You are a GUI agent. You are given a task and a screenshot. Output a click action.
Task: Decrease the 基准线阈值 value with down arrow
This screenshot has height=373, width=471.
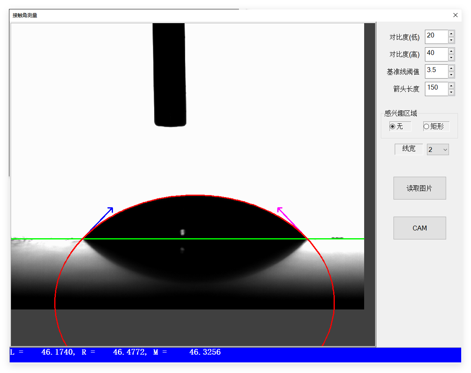[x=451, y=75]
